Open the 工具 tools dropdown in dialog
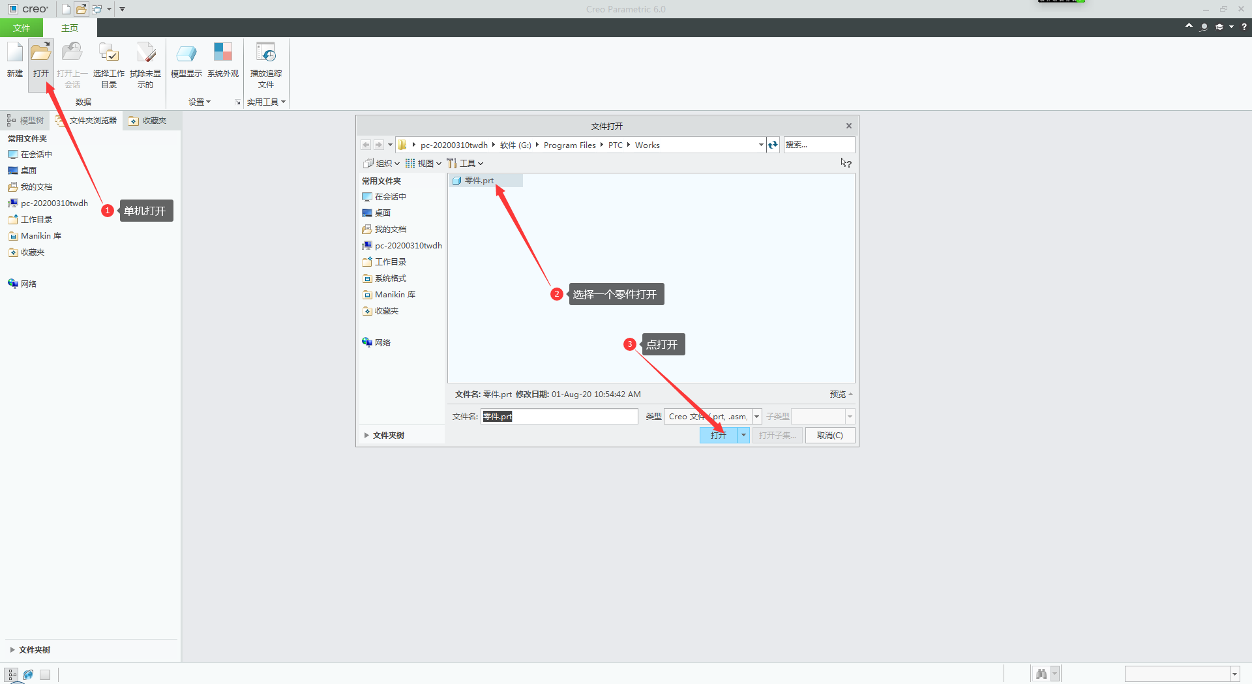 tap(466, 164)
